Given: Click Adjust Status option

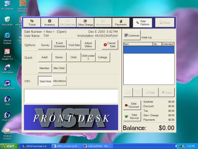Looking at the screenshot, I should click(x=88, y=45).
